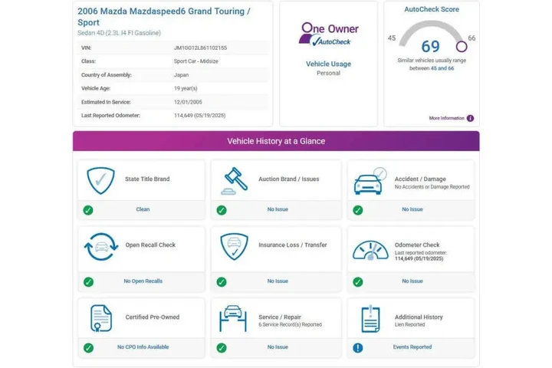
Task: Click the AutoCheck score gauge marker circle
Action: coord(462,47)
